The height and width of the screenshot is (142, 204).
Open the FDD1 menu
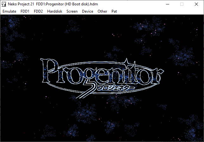tap(25, 11)
